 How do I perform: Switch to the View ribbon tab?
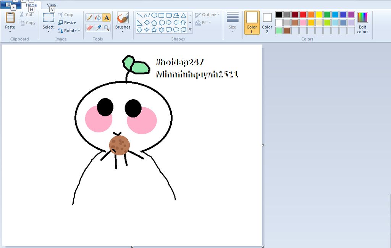[52, 5]
